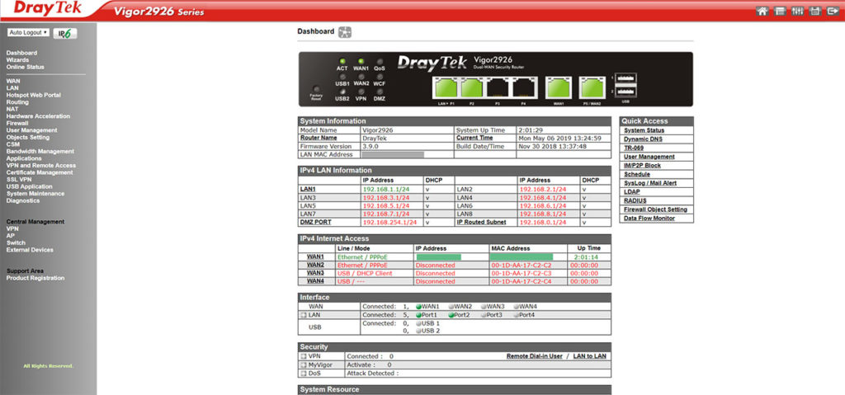Screen dimensions: 845x395
Task: Expand the VPN row in Security
Action: pyautogui.click(x=304, y=356)
